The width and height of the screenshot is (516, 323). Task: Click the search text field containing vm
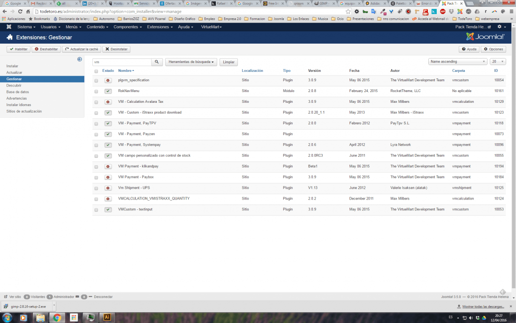tap(122, 62)
